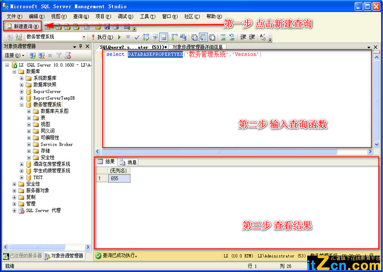Toggle Include Actual Execution Plan
This screenshot has width=383, height=272.
tap(174, 37)
